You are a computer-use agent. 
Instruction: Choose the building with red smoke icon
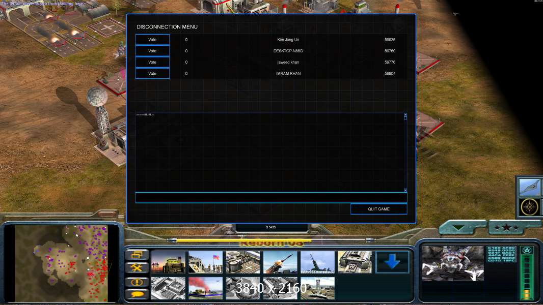coord(205,288)
